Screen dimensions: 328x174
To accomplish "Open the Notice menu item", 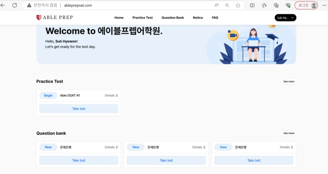I will pyautogui.click(x=198, y=18).
